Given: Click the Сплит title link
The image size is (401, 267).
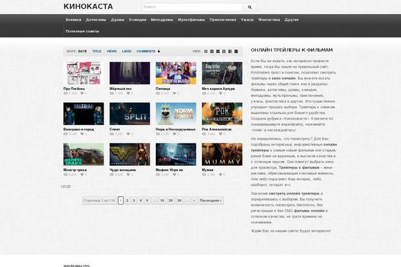Looking at the screenshot, I should [x=114, y=129].
